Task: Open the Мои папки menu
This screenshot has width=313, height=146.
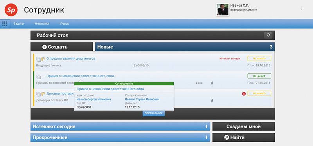Action: tap(42, 23)
